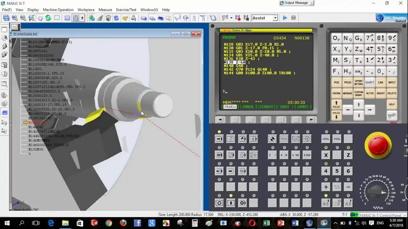Toggle the single block key
The width and height of the screenshot is (408, 229).
219,155
